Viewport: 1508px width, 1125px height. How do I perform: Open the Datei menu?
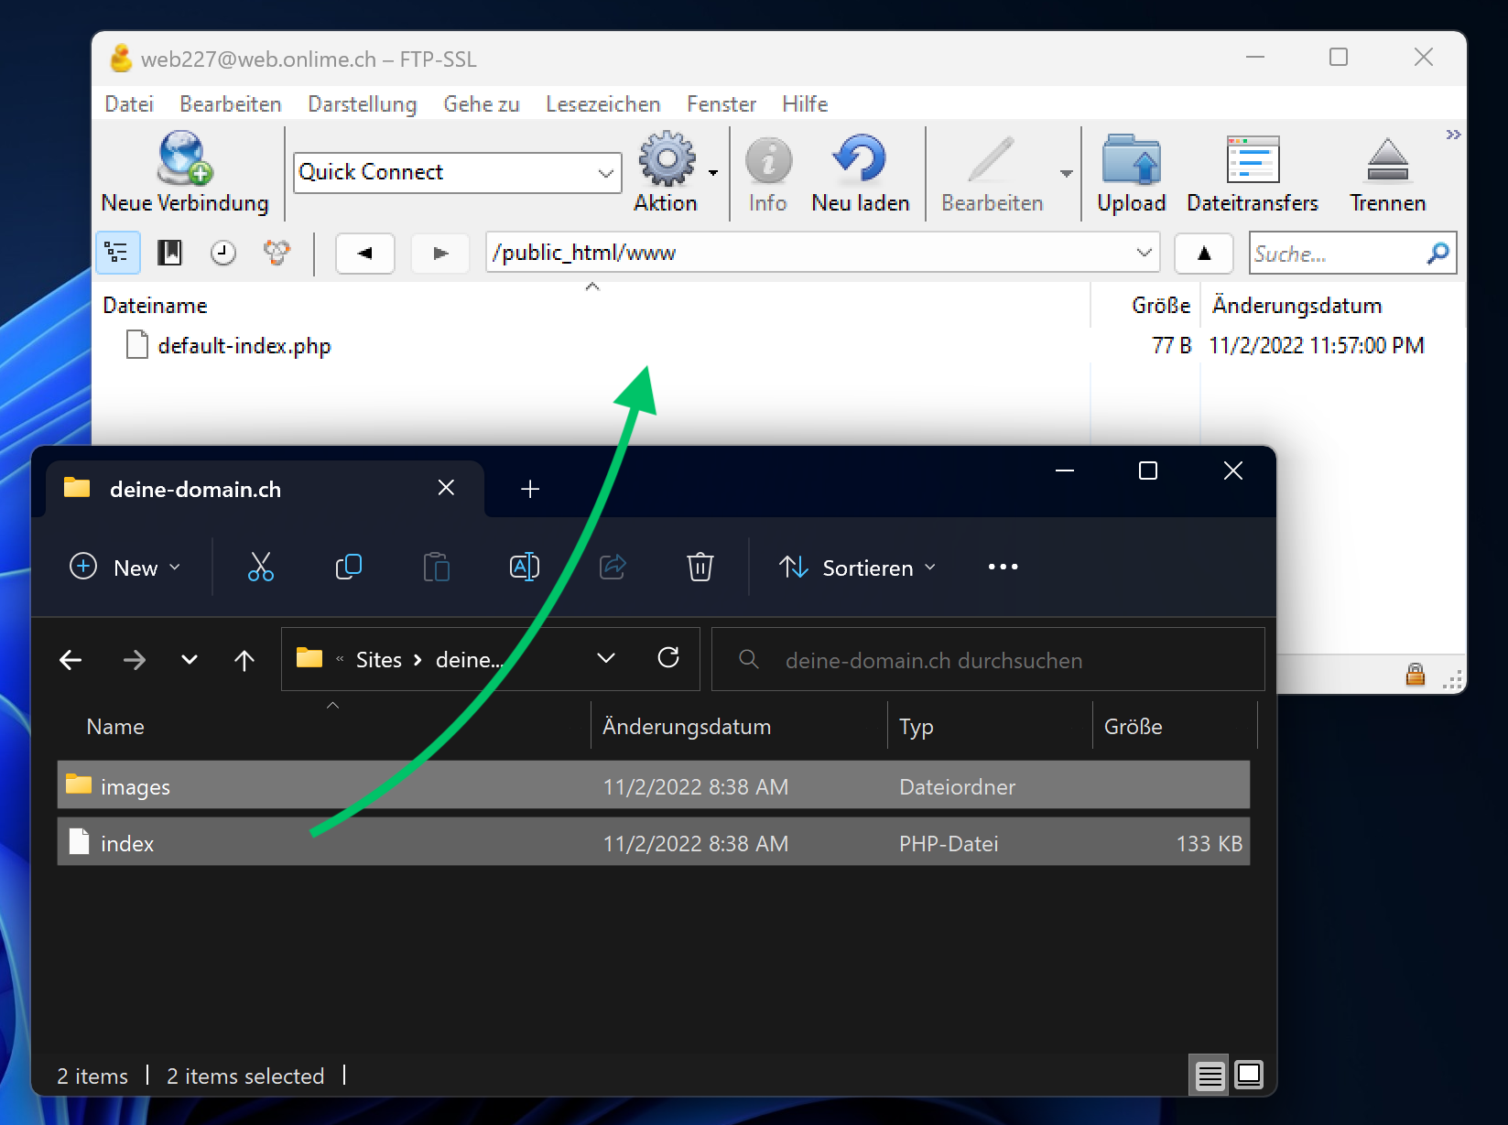tap(129, 104)
